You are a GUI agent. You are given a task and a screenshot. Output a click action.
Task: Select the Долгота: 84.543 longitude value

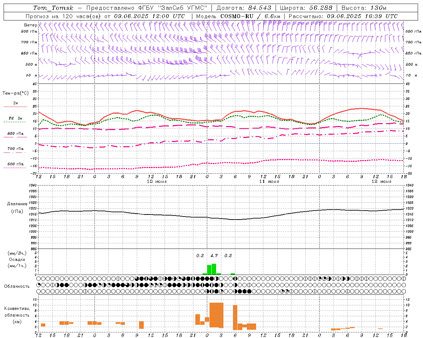tap(244, 8)
